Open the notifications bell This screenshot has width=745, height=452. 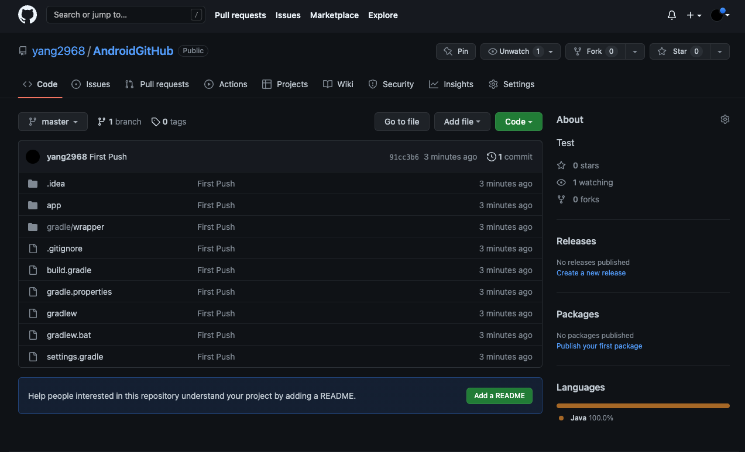(672, 15)
